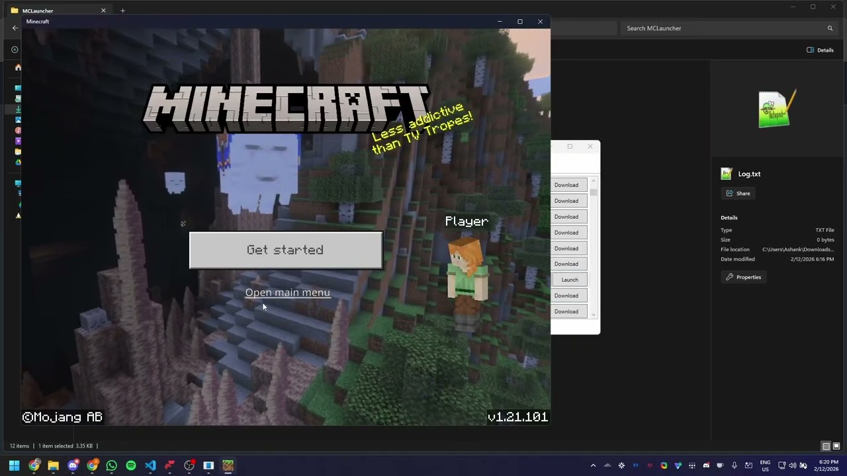Click the New item plus icon in Explorer

[x=15, y=50]
